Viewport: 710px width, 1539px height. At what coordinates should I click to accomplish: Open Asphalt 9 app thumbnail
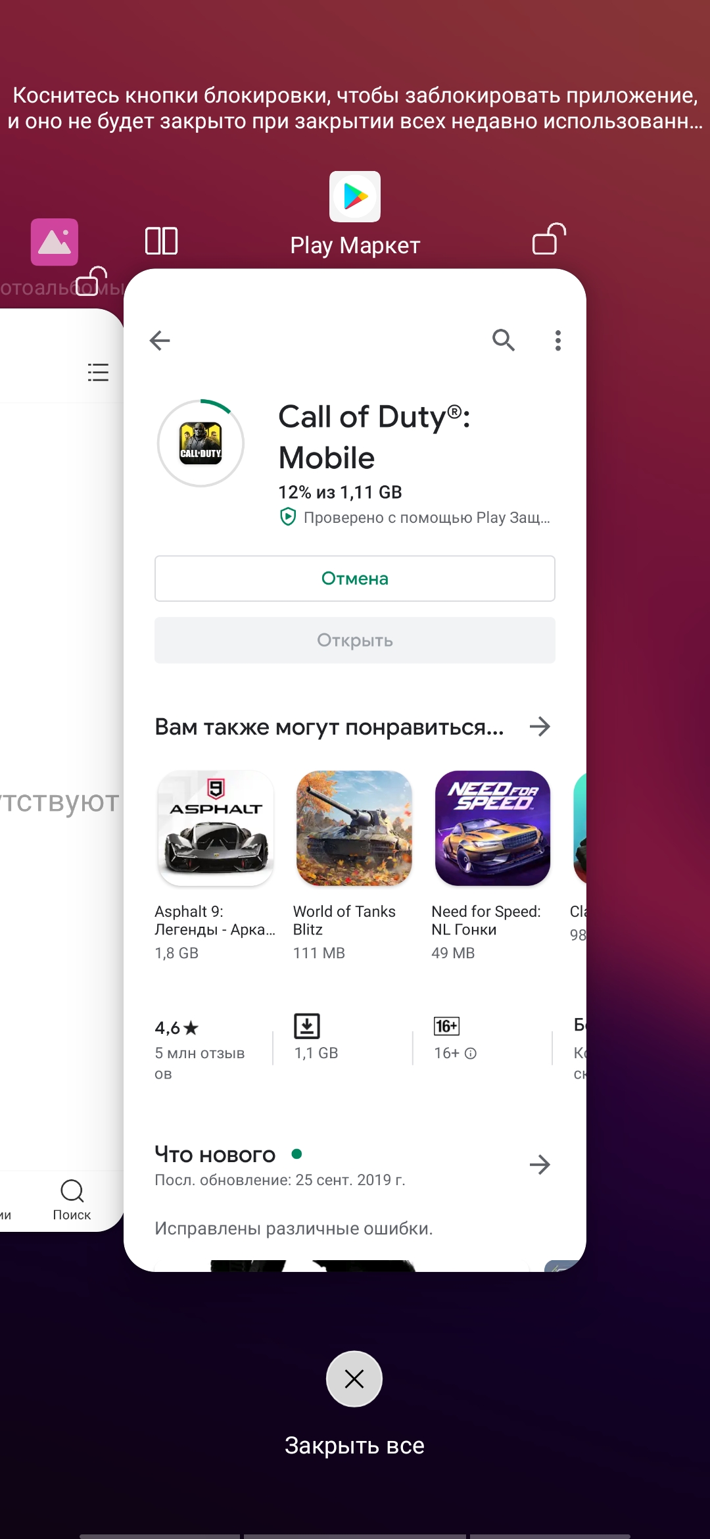(216, 828)
